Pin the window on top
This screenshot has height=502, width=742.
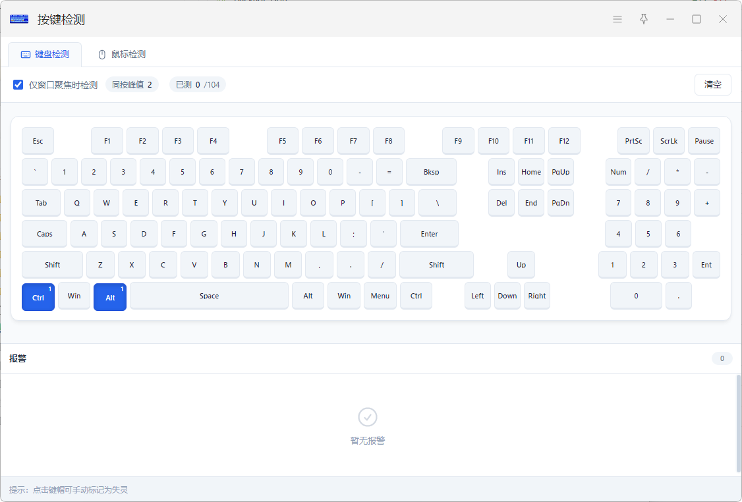tap(644, 19)
